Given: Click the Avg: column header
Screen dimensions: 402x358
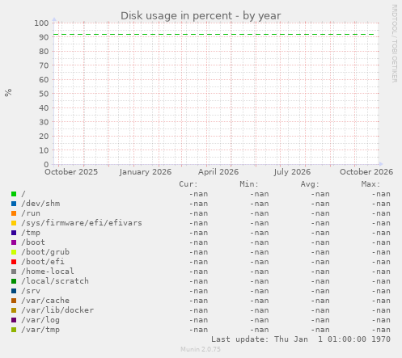Looking at the screenshot, I should (310, 184).
